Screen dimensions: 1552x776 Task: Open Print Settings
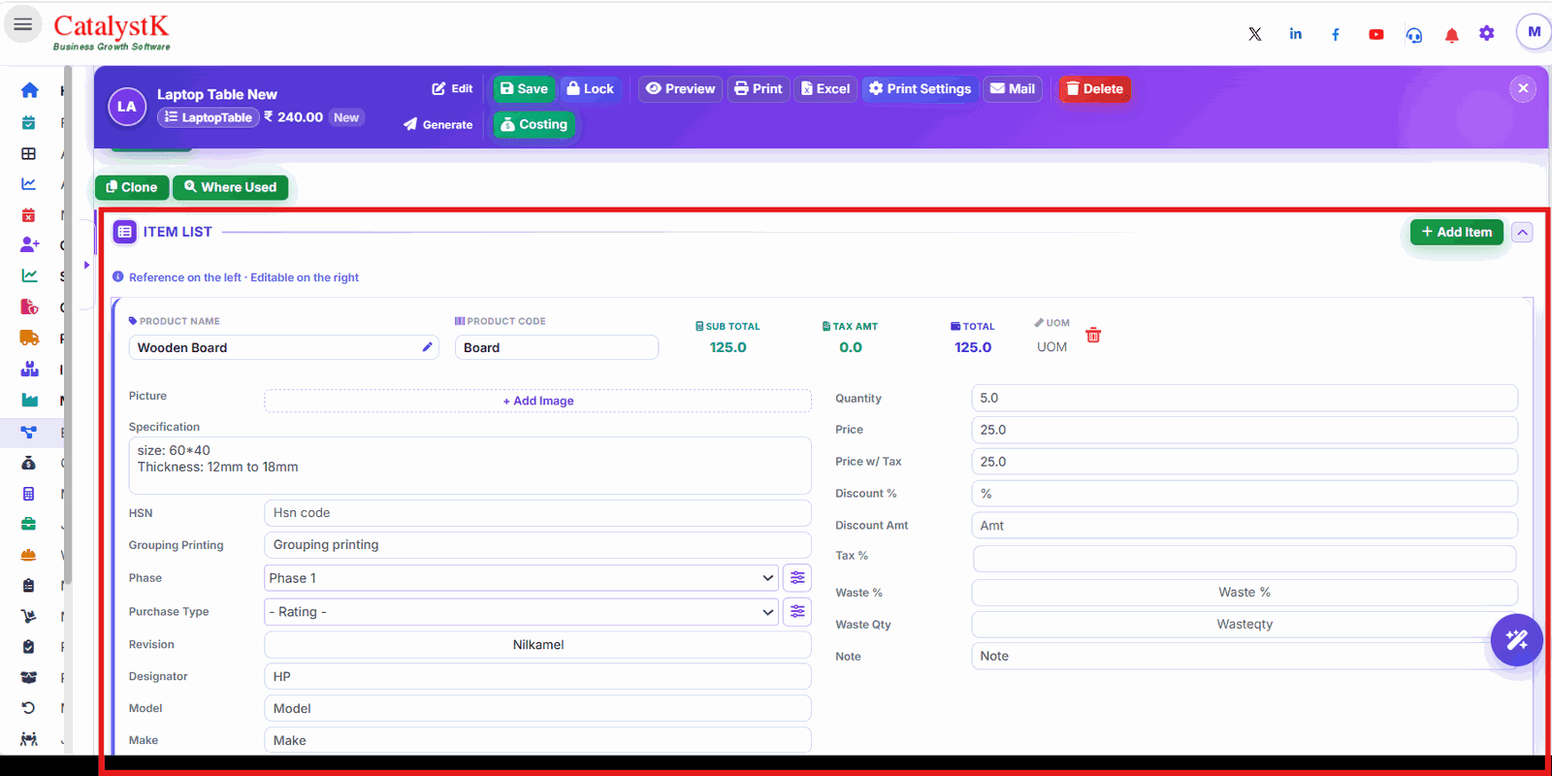click(x=920, y=88)
